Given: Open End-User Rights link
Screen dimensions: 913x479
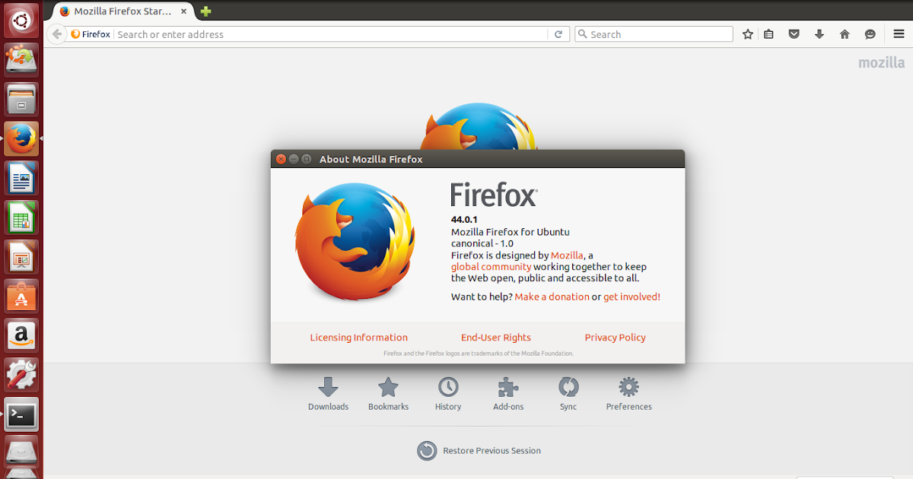Looking at the screenshot, I should coord(496,338).
